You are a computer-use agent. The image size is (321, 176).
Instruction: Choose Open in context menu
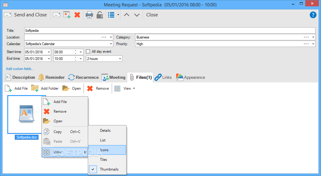click(x=65, y=121)
